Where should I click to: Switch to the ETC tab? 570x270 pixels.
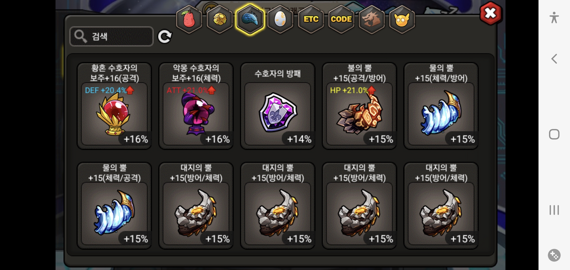click(311, 19)
